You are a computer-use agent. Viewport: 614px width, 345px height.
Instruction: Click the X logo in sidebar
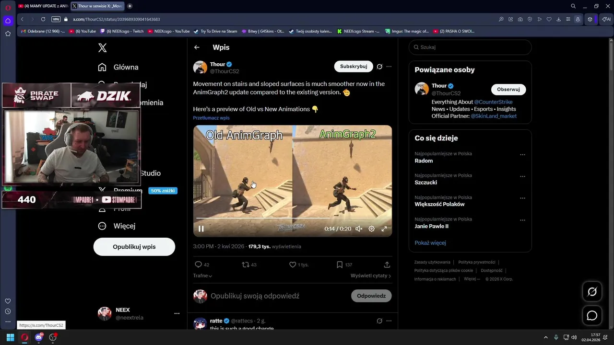[x=102, y=47]
